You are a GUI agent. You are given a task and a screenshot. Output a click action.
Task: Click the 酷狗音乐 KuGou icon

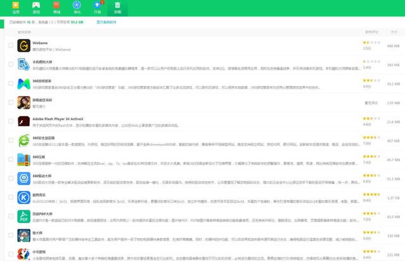click(x=24, y=197)
